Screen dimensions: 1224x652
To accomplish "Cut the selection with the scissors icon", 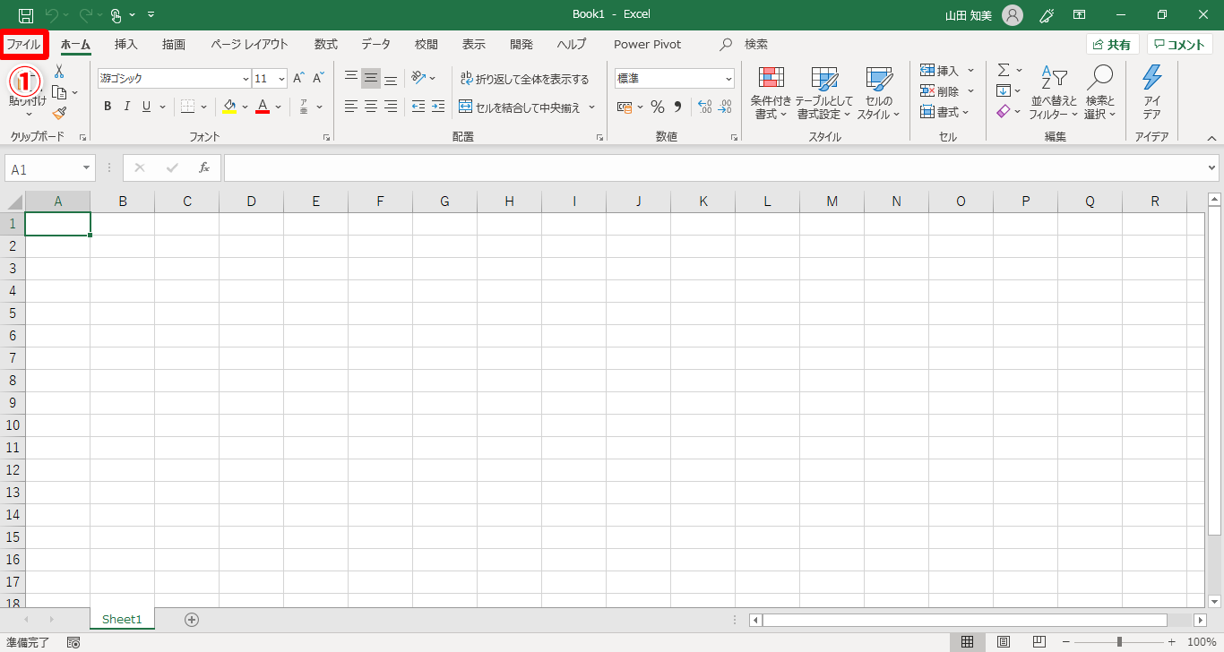I will coord(59,72).
